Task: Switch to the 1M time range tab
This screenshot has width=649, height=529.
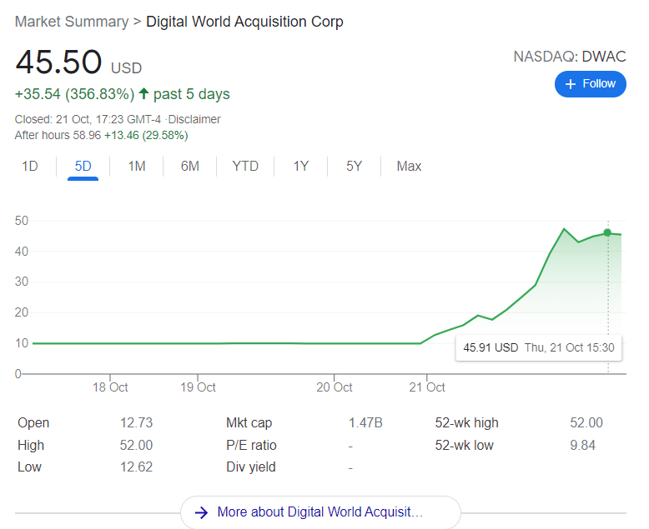Action: (x=137, y=166)
